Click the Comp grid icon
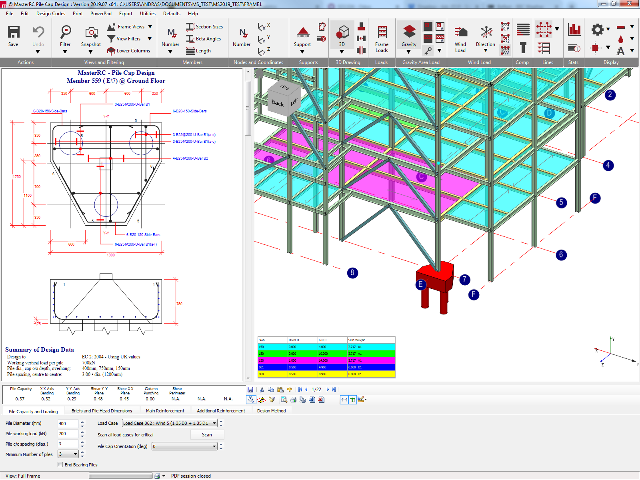This screenshot has height=480, width=640. (523, 29)
